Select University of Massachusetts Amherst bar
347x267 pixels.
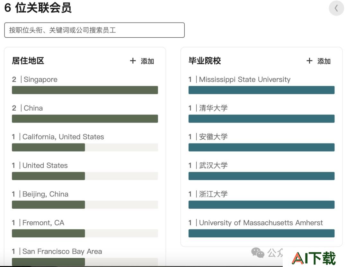(x=262, y=233)
